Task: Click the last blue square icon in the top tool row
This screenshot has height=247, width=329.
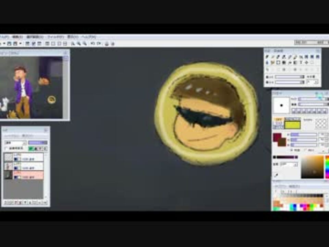Action: (318, 57)
